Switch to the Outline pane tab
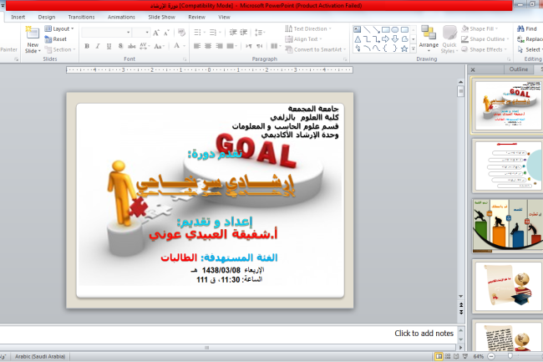This screenshot has height=362, width=543. click(x=519, y=69)
